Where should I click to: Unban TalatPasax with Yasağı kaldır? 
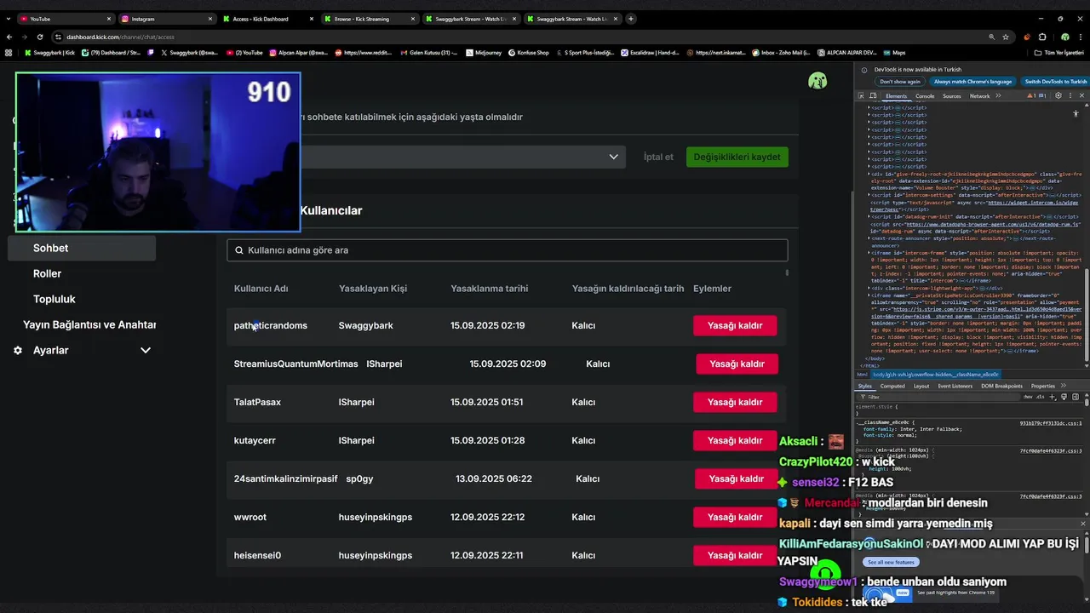pos(735,402)
